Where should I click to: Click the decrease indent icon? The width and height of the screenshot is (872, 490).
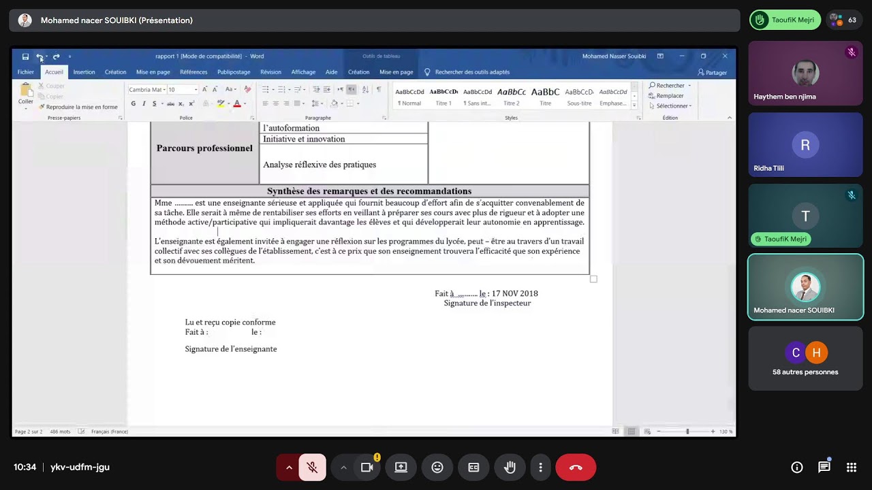(x=316, y=89)
